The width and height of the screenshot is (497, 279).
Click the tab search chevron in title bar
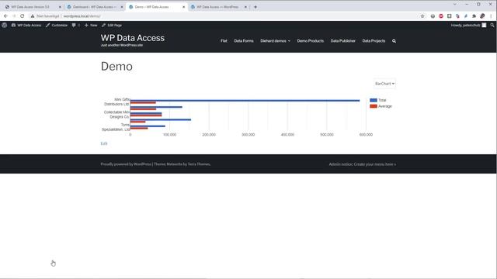click(455, 4)
